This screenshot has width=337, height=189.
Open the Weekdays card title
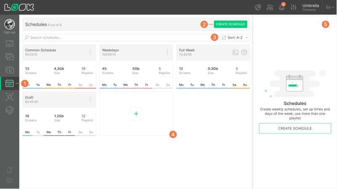[110, 50]
